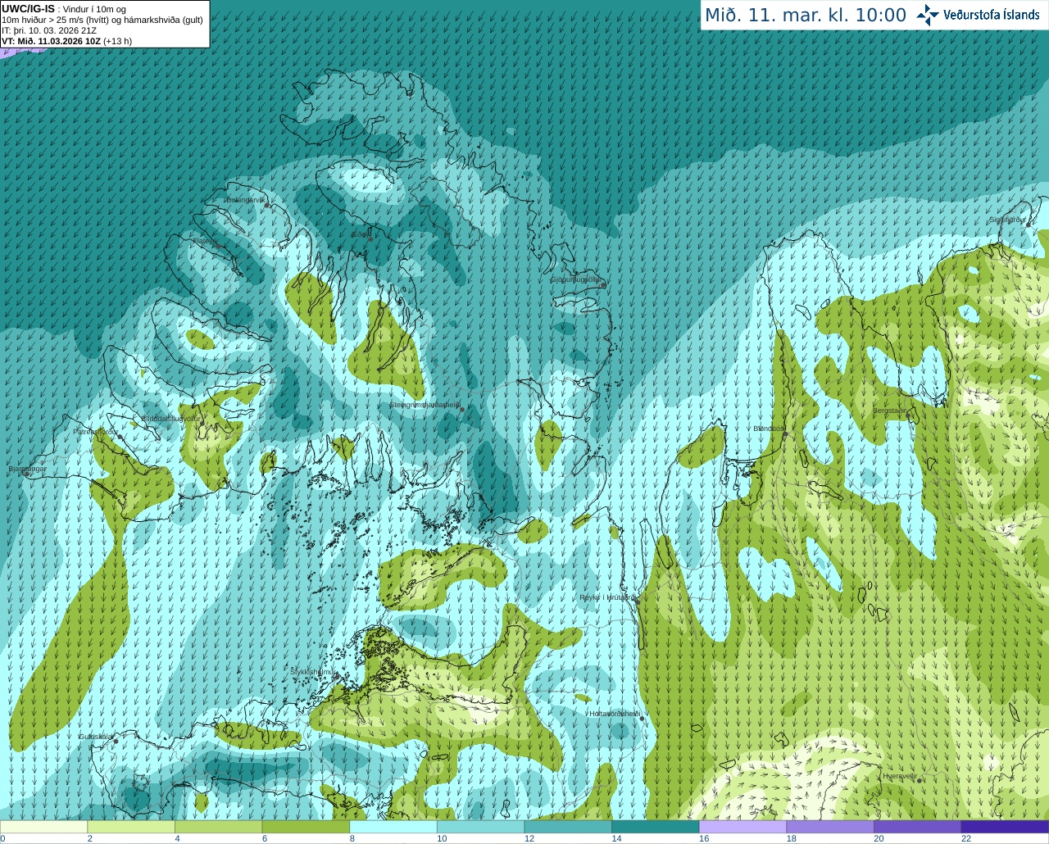Screen dimensions: 1049x844
Task: Click the darkest purple legend swatch above 22
Action: click(1005, 827)
